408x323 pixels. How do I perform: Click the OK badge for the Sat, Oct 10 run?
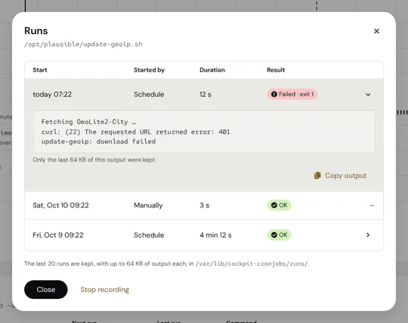tap(280, 205)
